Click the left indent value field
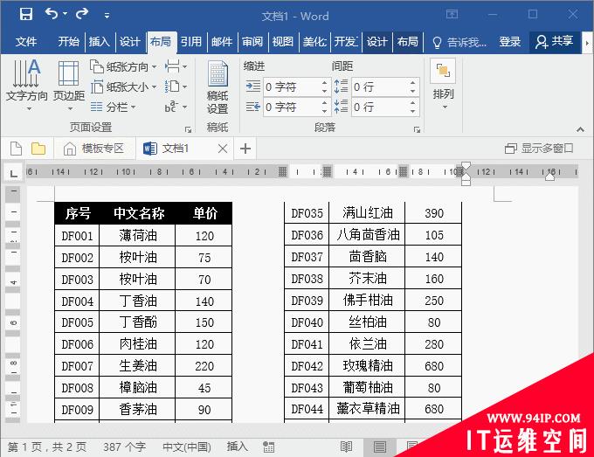Image resolution: width=594 pixels, height=457 pixels. [292, 87]
